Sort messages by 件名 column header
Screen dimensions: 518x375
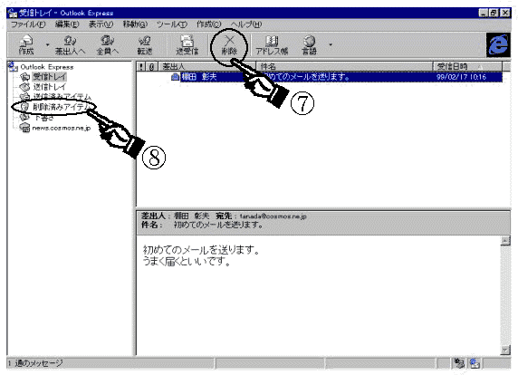344,66
